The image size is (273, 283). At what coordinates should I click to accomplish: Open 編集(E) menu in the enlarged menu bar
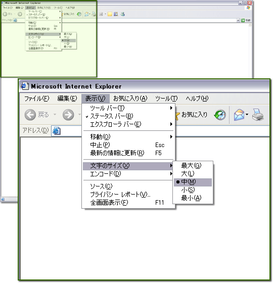pos(67,99)
